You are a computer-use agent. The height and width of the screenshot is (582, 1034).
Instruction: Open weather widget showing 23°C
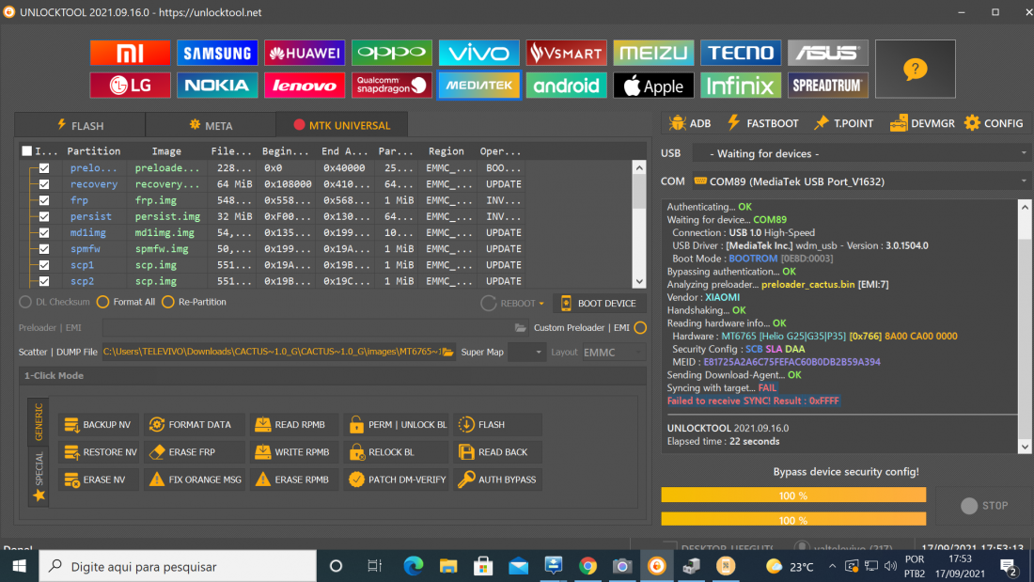point(790,566)
